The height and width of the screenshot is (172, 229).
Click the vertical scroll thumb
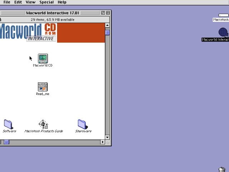107,33
